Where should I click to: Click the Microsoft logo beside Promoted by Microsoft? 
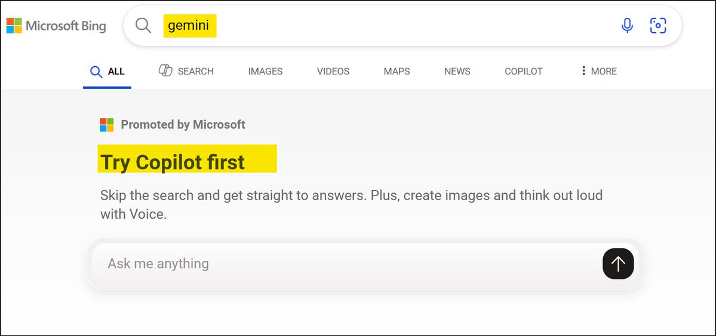(x=107, y=125)
